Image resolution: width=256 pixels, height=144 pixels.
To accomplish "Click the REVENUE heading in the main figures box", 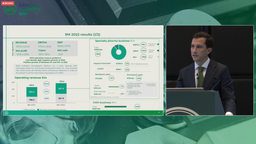I will 21,42.
